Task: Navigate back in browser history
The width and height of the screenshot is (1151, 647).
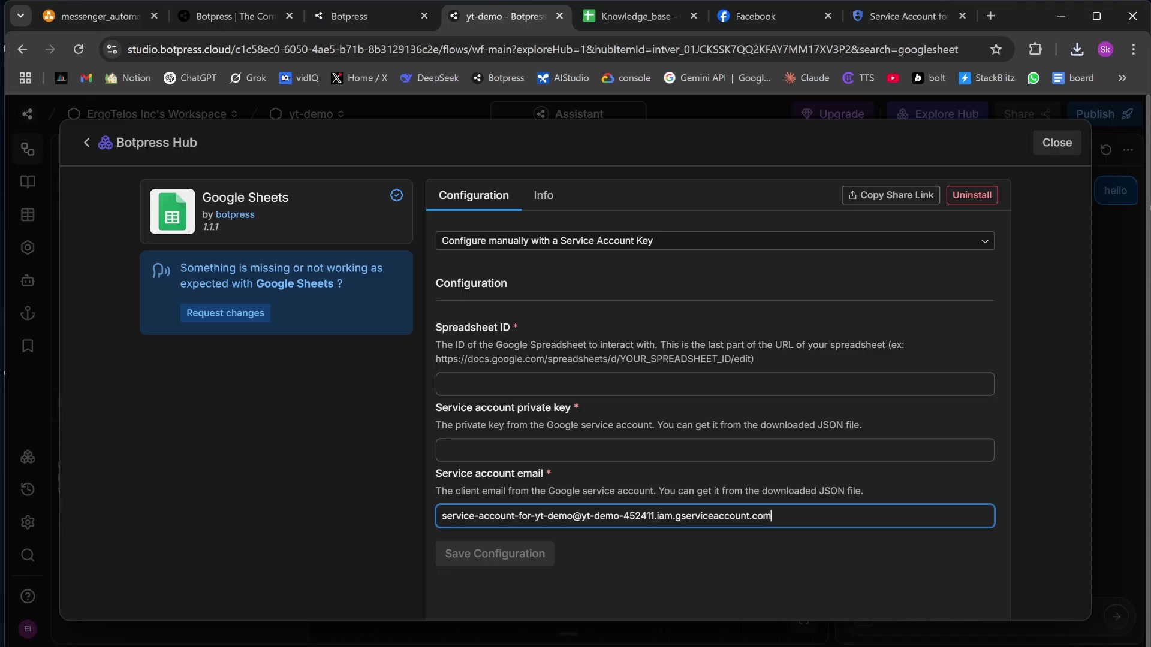Action: [23, 49]
